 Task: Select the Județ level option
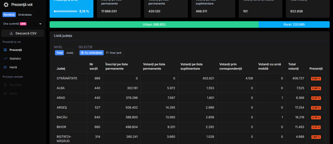click(70, 53)
